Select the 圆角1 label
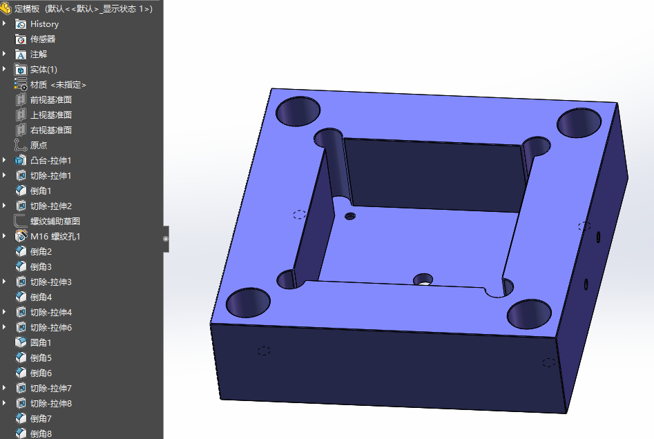 pyautogui.click(x=41, y=342)
